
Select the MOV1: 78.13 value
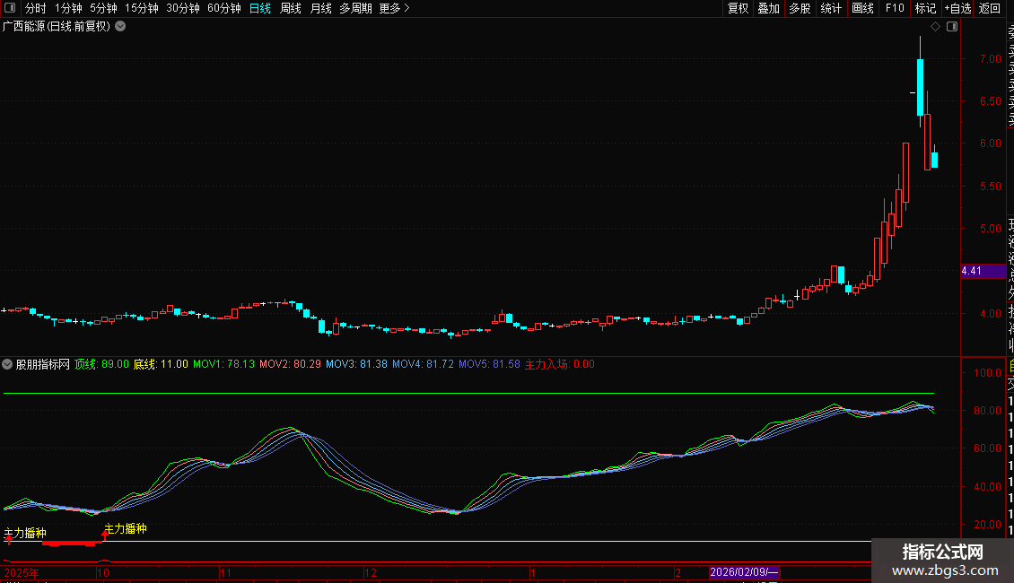223,364
